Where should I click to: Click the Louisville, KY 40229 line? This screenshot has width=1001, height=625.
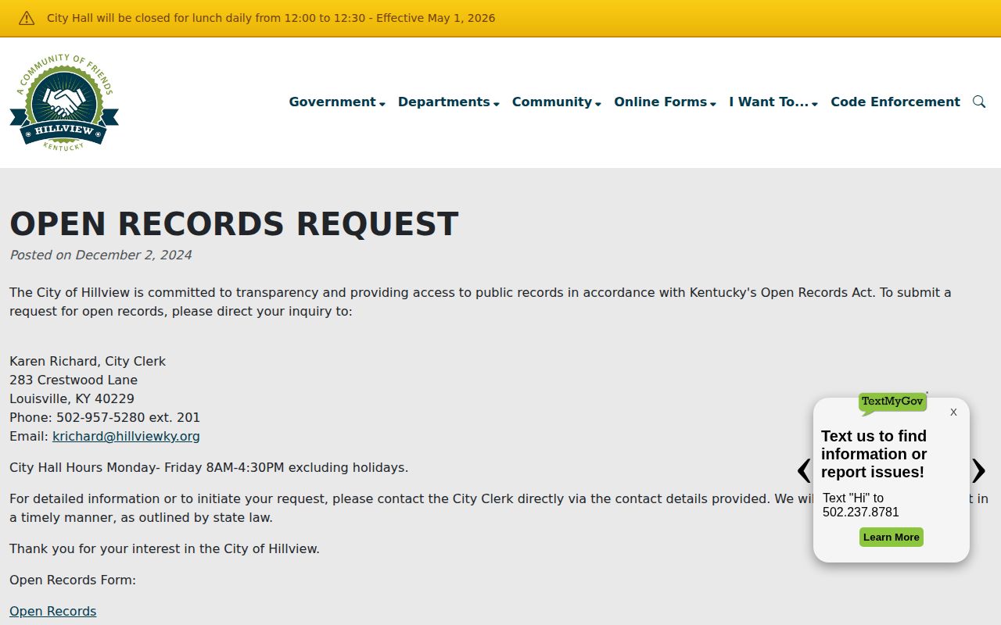coord(72,398)
